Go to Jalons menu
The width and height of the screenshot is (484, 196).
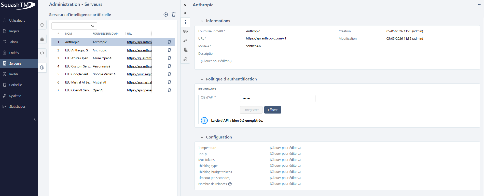19,42
